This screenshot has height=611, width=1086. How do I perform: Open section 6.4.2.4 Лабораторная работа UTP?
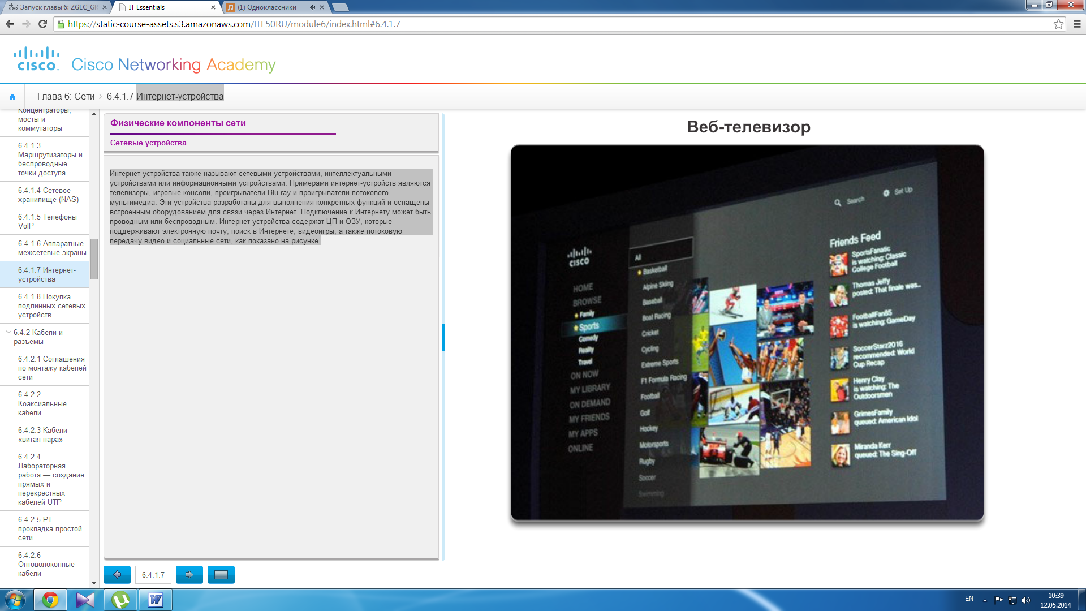click(x=45, y=479)
